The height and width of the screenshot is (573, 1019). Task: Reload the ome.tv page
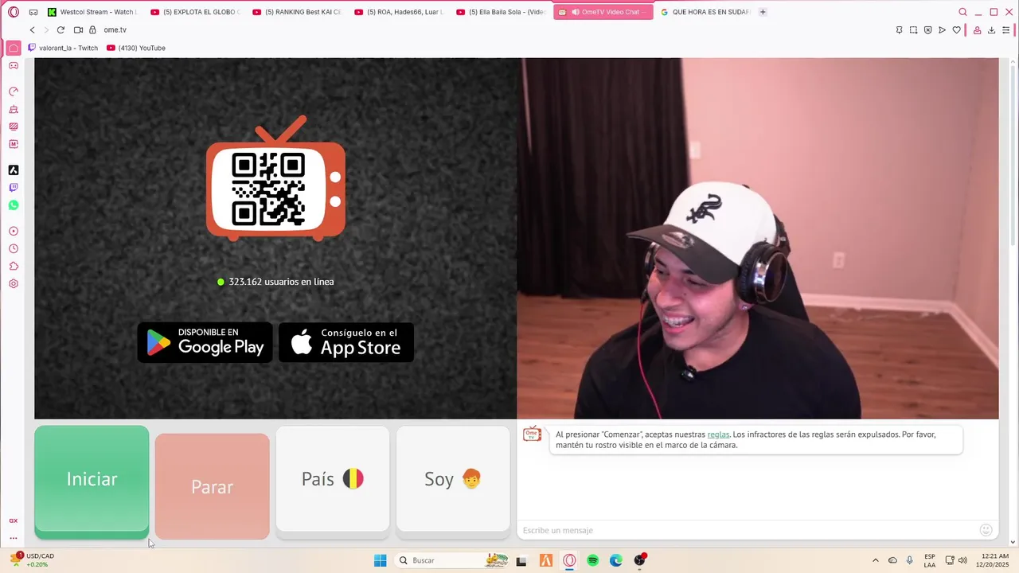(x=61, y=30)
